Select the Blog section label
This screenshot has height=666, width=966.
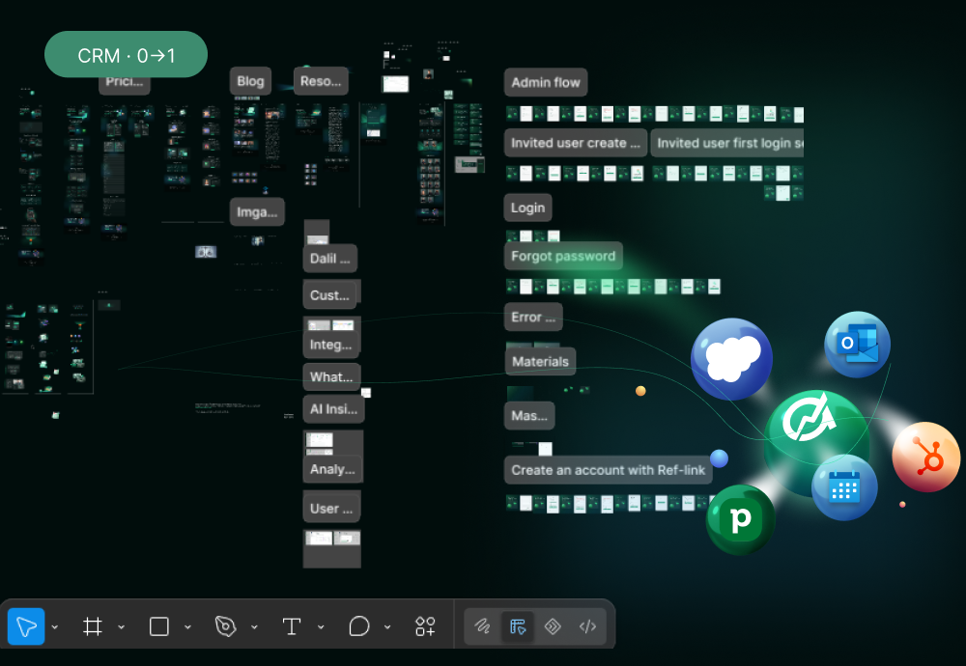coord(251,81)
